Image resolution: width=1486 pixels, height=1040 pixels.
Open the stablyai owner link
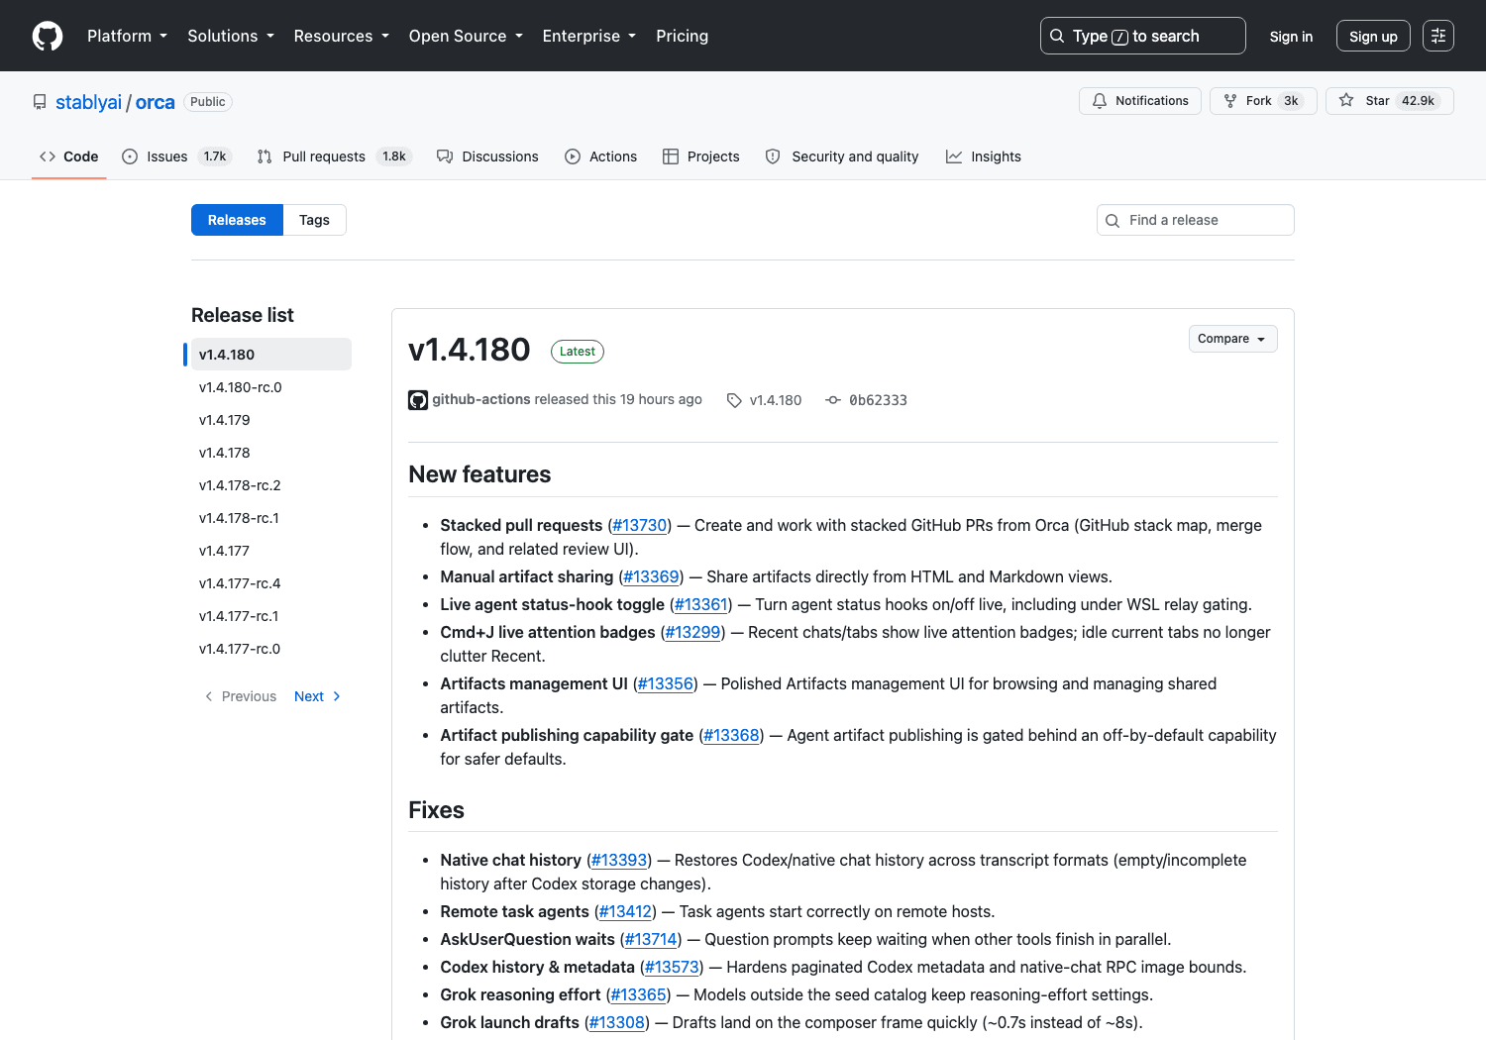pyautogui.click(x=88, y=102)
